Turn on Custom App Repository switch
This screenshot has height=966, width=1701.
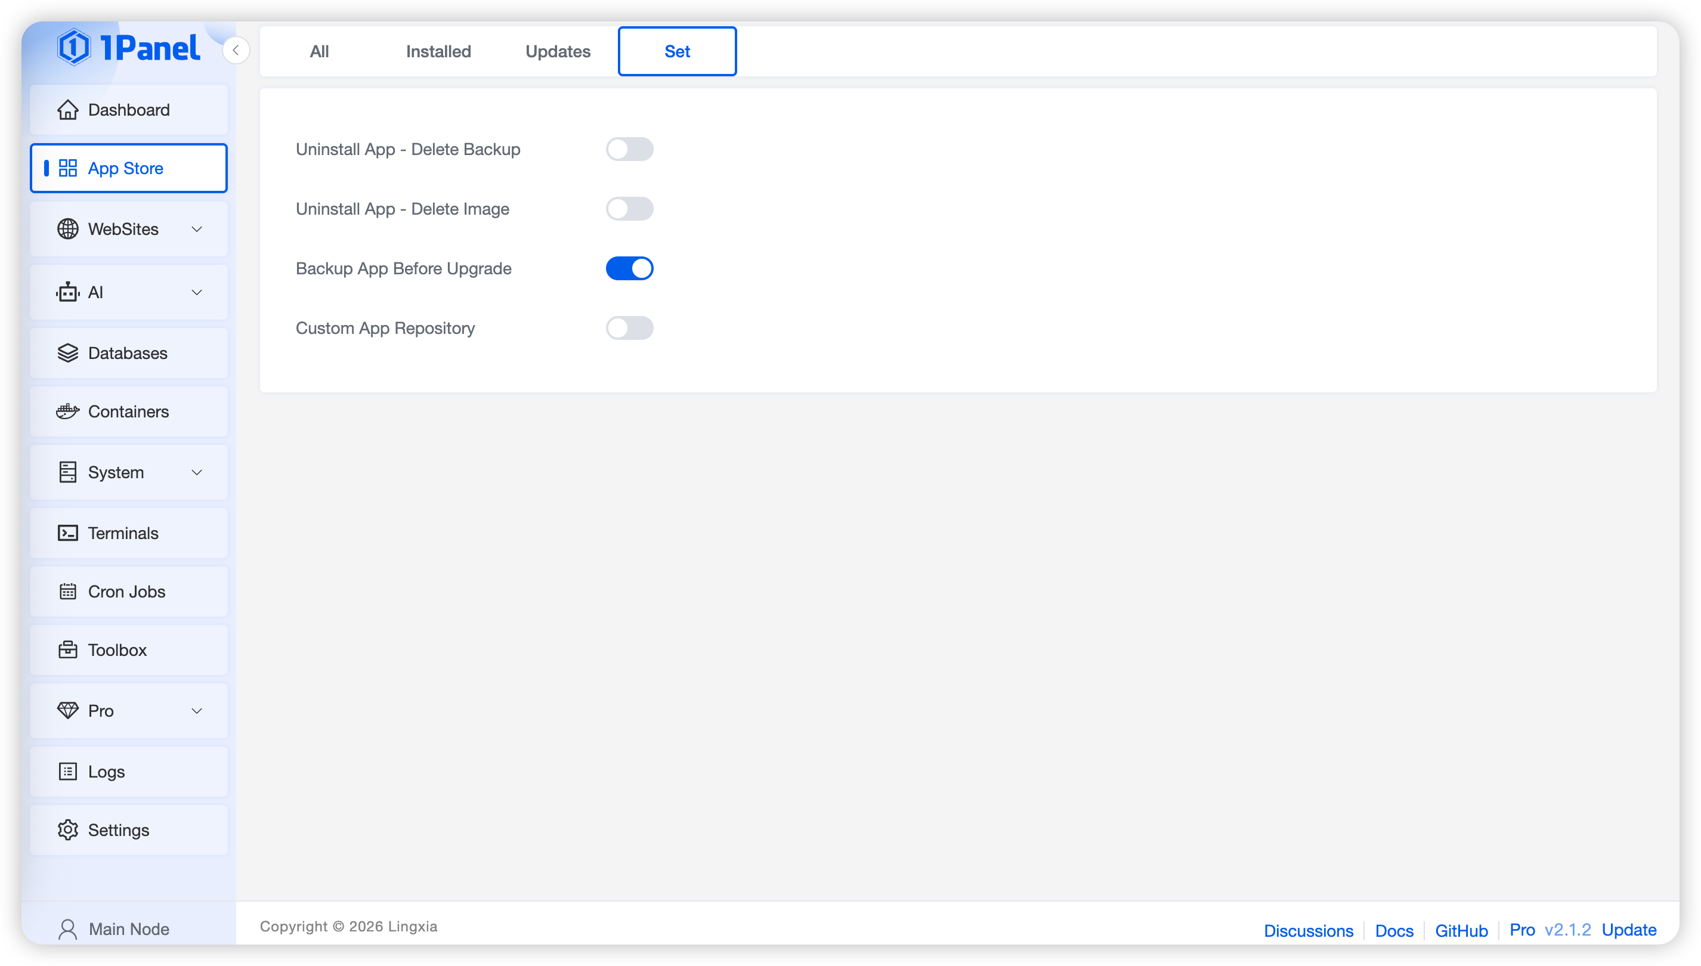pos(629,329)
